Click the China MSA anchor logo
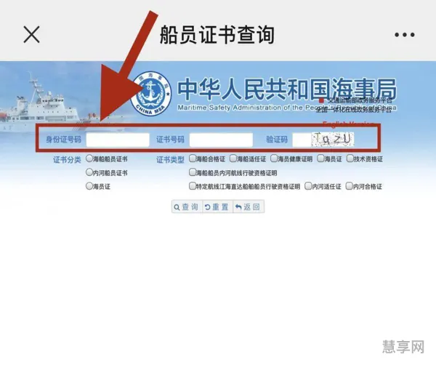This screenshot has width=436, height=365. (x=150, y=94)
